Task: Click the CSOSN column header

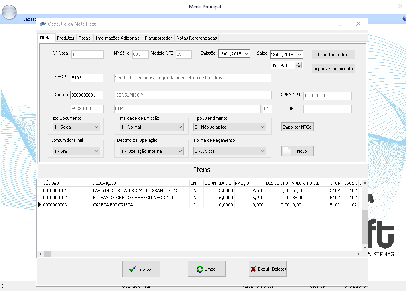Action: coord(350,183)
